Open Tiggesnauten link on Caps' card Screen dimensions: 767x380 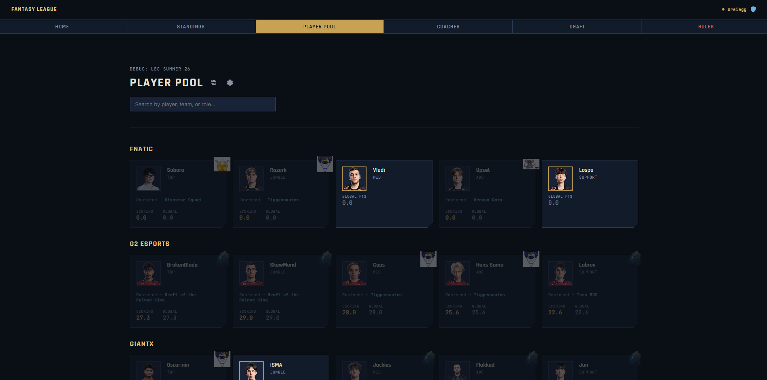click(x=386, y=295)
